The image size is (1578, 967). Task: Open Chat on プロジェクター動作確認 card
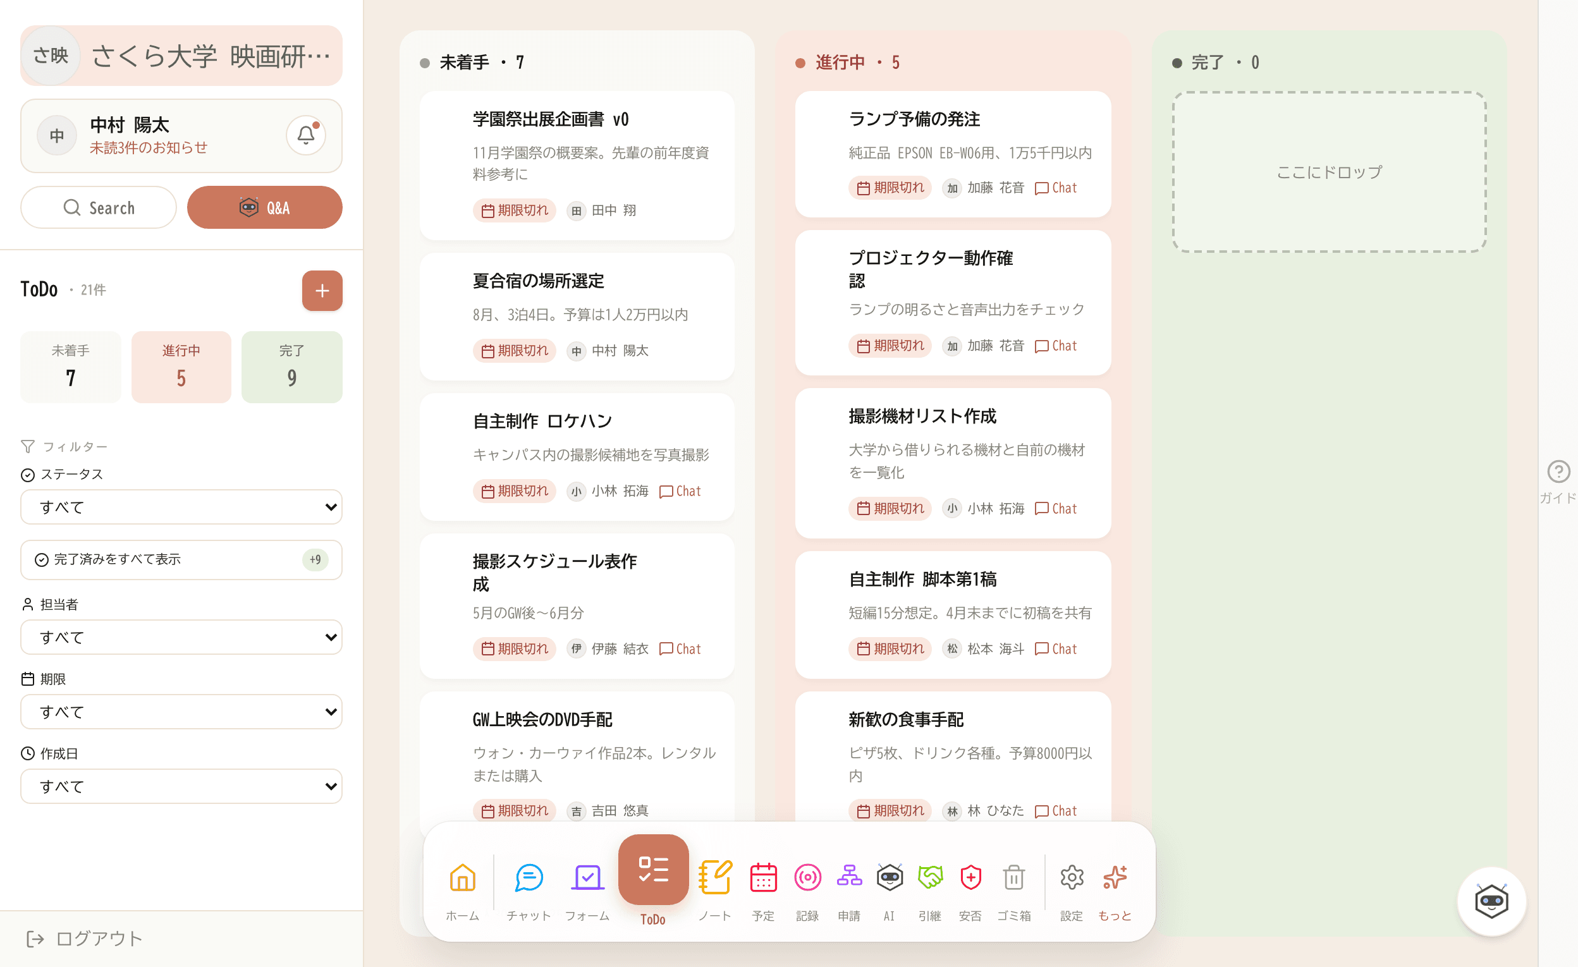click(x=1056, y=346)
